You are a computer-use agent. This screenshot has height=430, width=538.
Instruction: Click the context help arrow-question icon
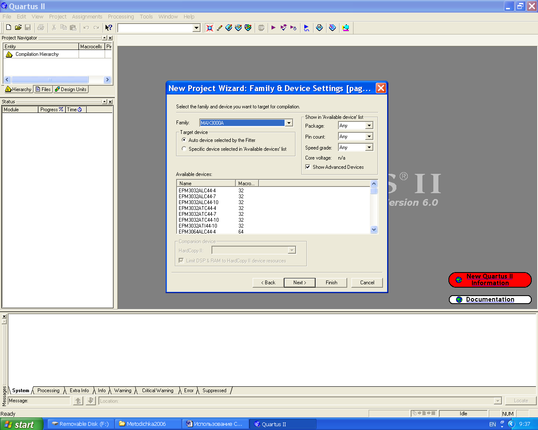tap(109, 27)
